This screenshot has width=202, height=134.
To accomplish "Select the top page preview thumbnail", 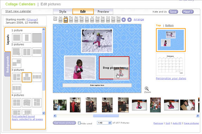I will [171, 40].
